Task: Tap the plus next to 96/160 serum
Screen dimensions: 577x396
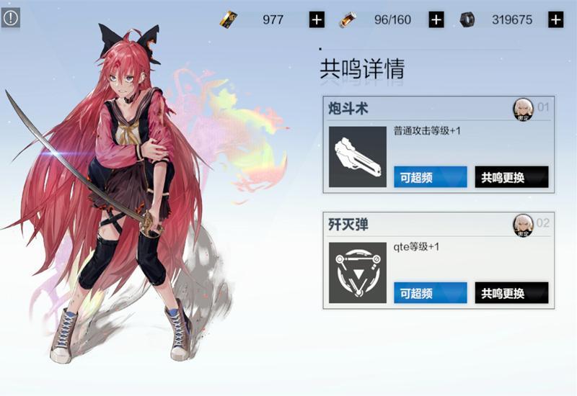Action: (x=436, y=19)
